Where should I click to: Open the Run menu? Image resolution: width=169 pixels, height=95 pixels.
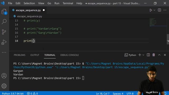click(57, 3)
